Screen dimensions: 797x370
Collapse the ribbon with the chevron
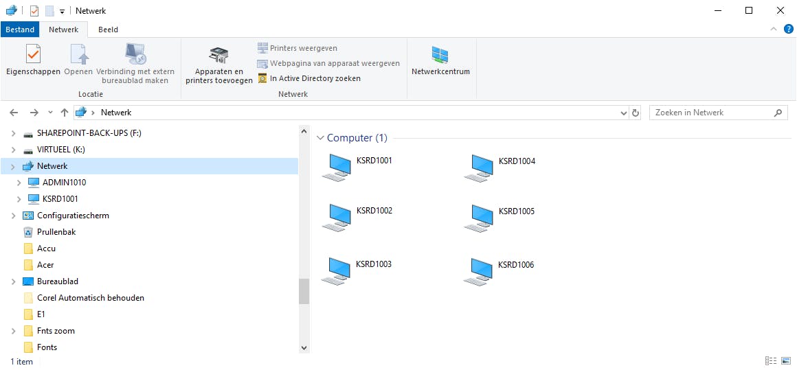click(x=774, y=30)
